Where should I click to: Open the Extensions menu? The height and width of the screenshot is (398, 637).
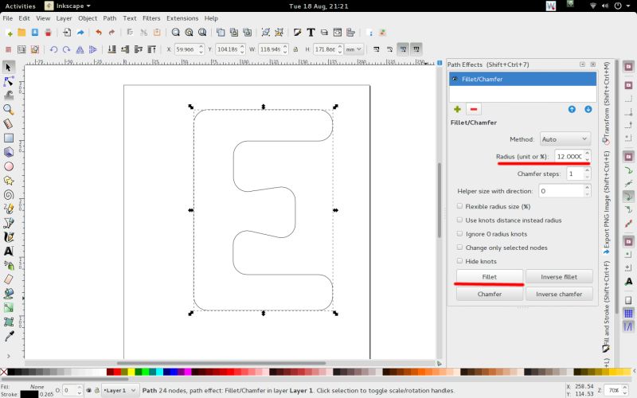[182, 18]
